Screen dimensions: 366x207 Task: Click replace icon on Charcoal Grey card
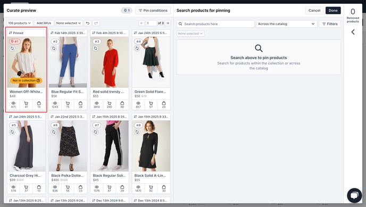pos(12,132)
